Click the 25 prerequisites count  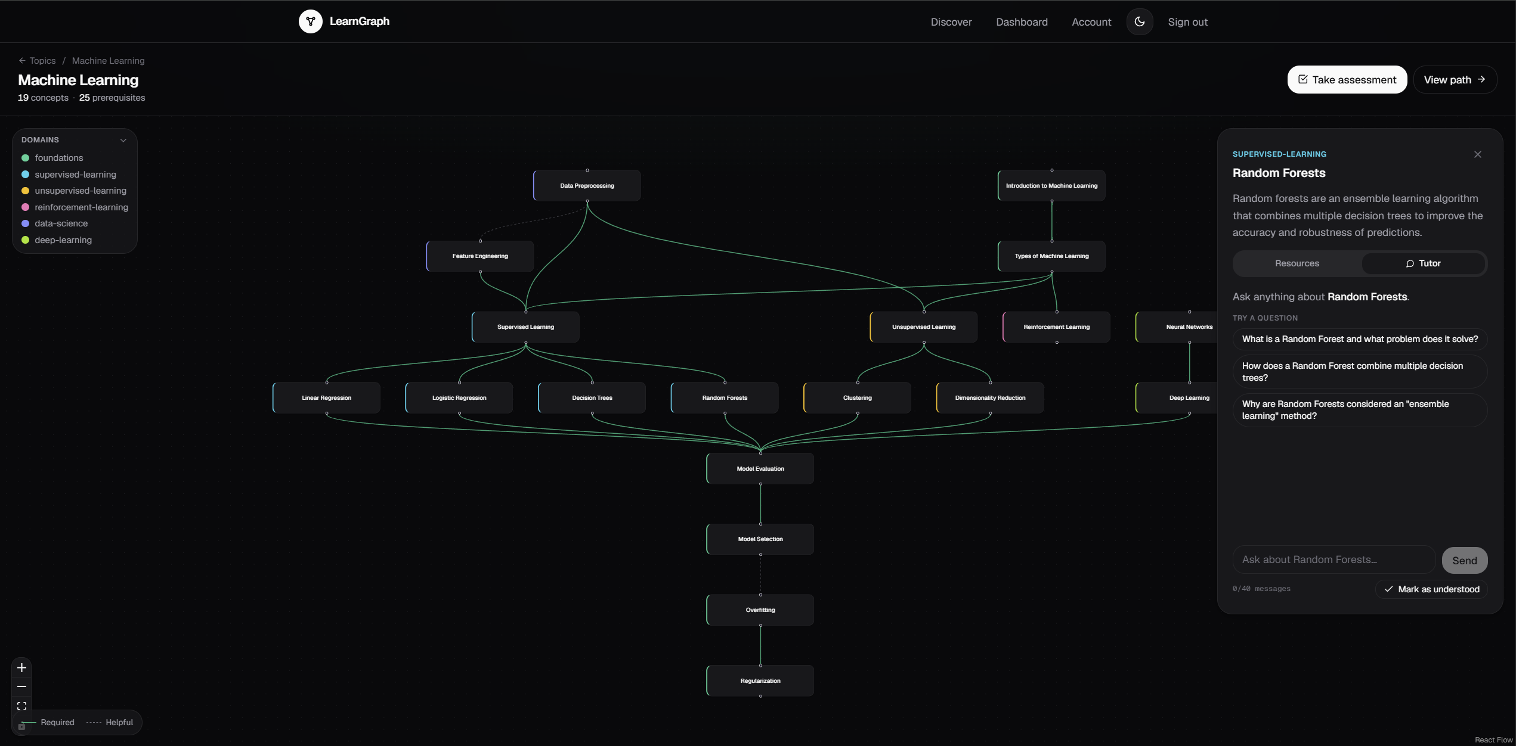(112, 98)
